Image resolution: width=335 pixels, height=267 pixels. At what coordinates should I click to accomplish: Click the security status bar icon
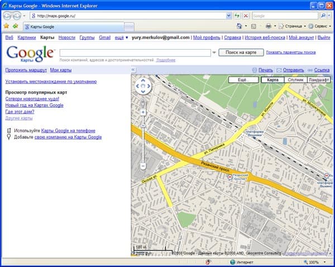click(208, 262)
